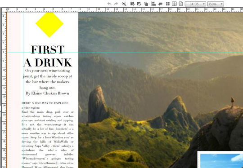This screenshot has height=168, width=243.
Task: Select the mountain landscape photo
Action: click(161, 90)
